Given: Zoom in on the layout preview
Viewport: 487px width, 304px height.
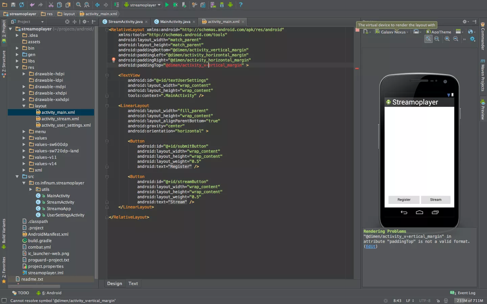Looking at the screenshot, I should coord(447,39).
